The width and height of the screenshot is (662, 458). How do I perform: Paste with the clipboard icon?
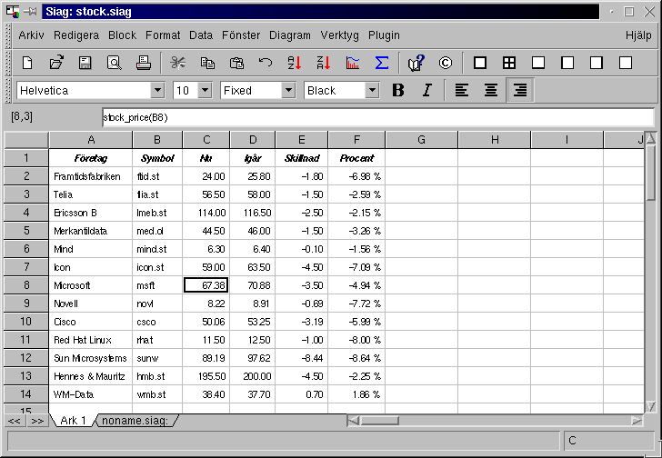236,63
